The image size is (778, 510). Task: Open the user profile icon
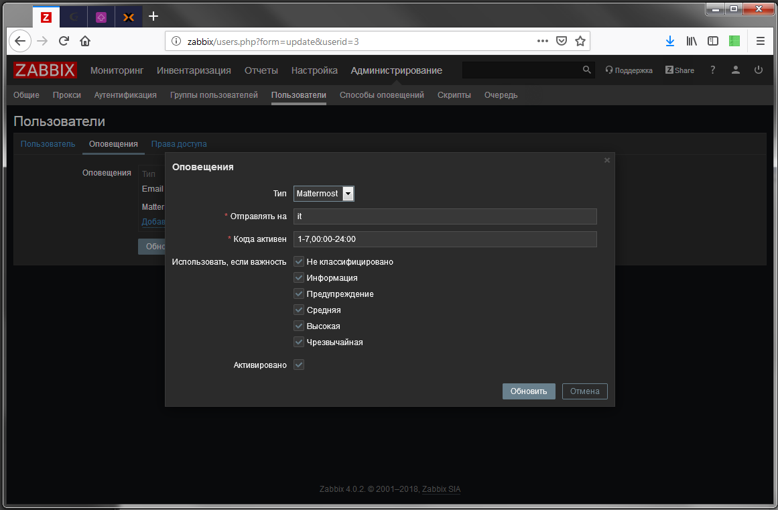734,70
